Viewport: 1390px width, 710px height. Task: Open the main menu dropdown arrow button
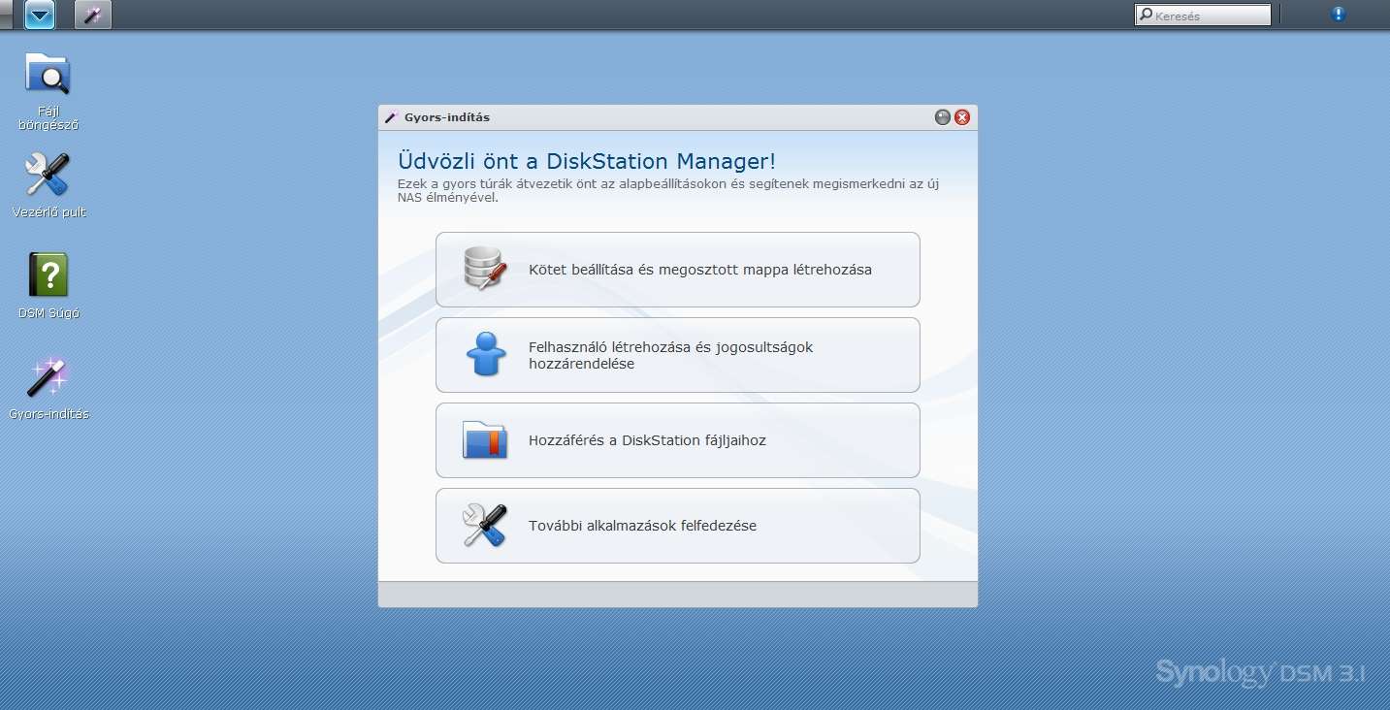coord(40,15)
